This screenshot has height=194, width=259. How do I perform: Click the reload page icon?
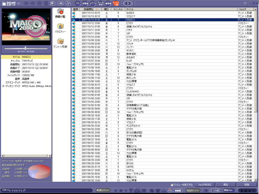point(46,3)
